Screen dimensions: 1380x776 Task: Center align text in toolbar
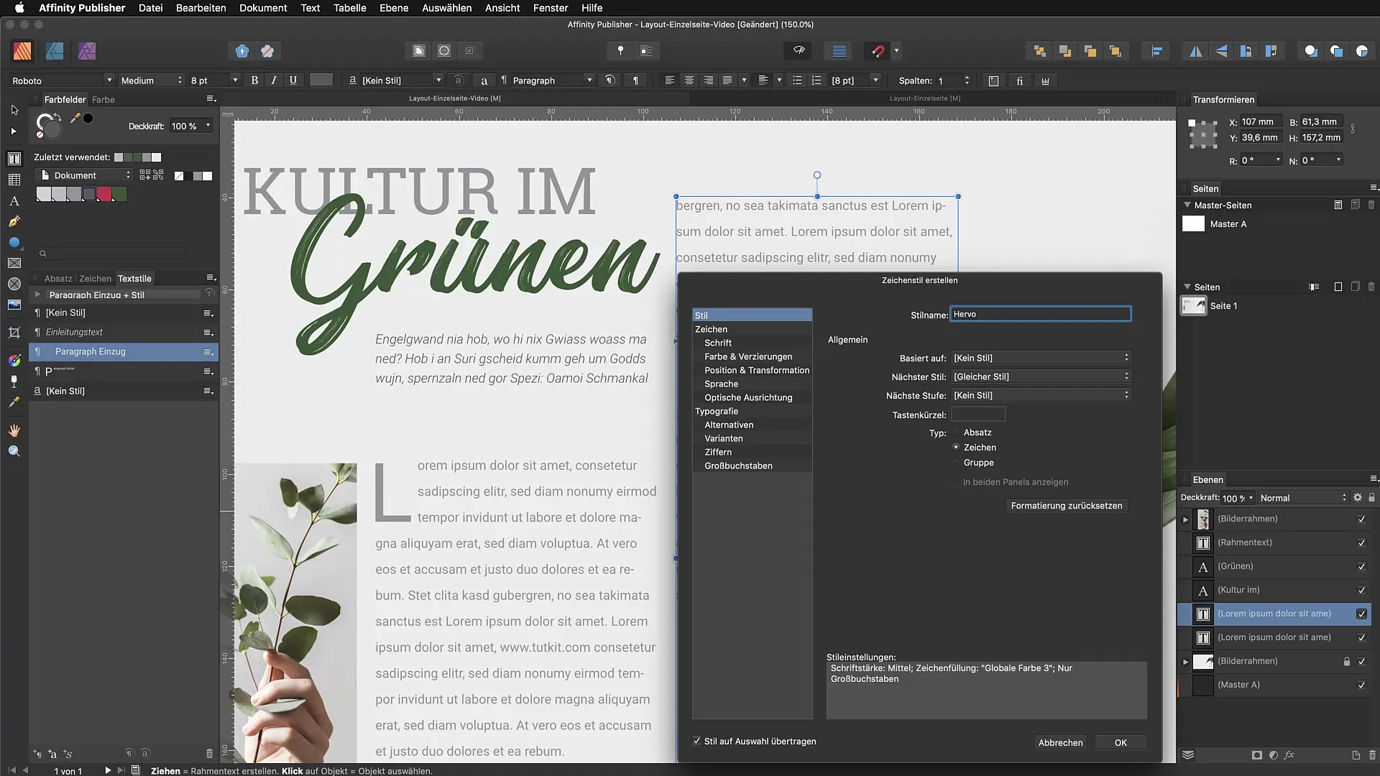(689, 80)
